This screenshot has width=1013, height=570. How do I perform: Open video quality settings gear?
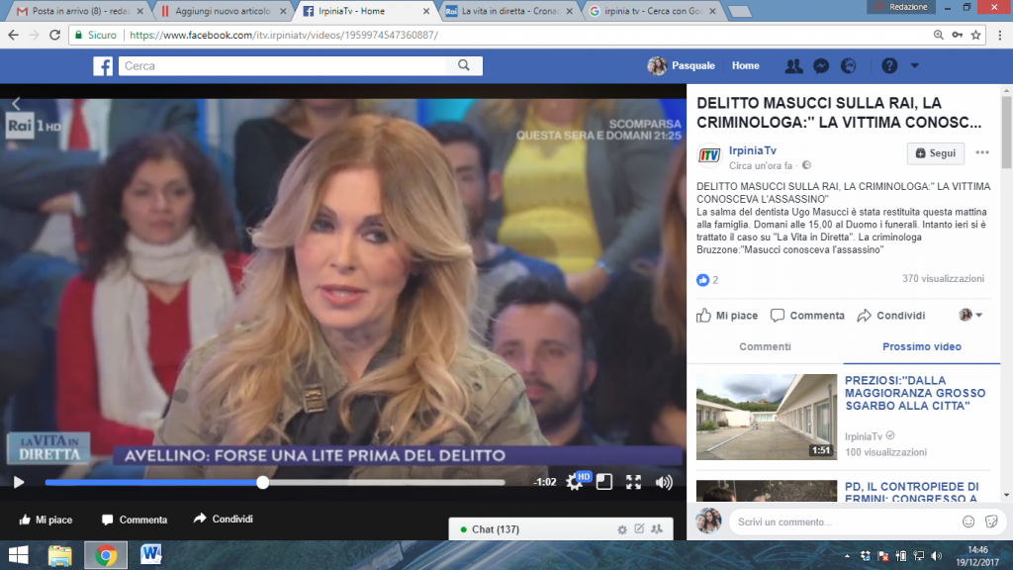(x=574, y=484)
